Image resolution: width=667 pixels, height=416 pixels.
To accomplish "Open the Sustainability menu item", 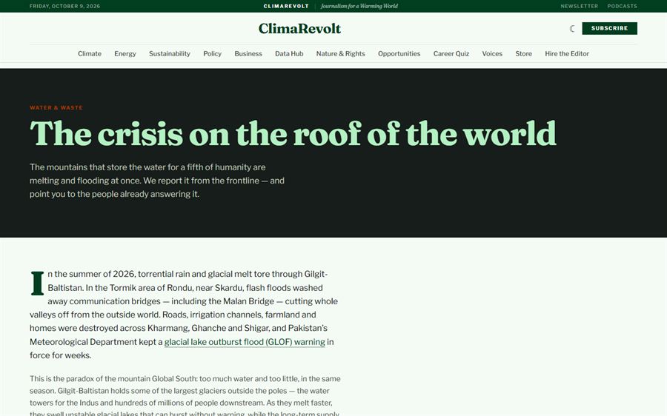I will coord(169,53).
